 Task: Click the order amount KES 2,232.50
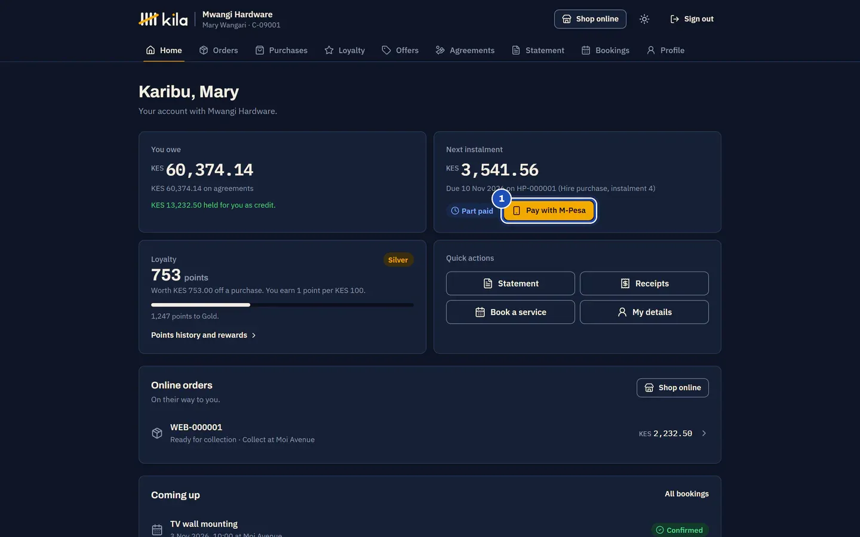point(665,434)
